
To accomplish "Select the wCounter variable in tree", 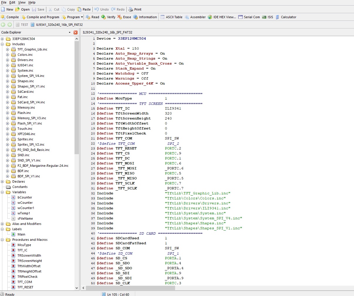I will [25, 203].
